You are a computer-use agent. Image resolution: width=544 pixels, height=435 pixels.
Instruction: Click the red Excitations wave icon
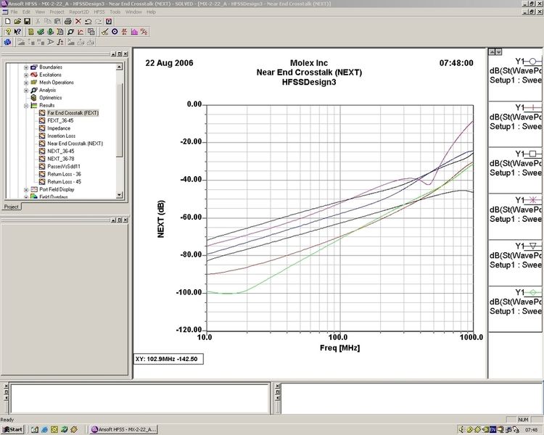point(33,75)
